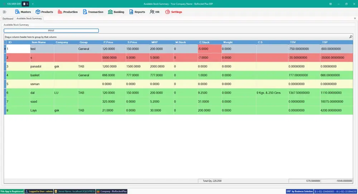Open the Reports menu
358x194 pixels.
137,12
